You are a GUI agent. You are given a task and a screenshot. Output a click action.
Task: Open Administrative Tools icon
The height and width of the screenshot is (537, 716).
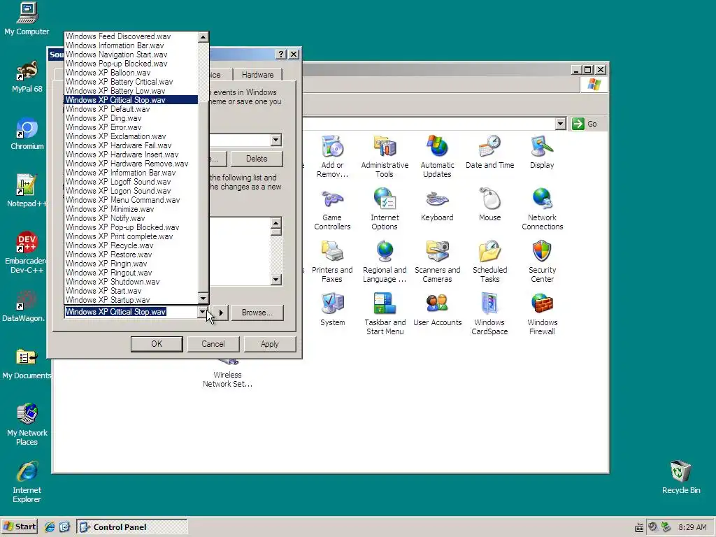385,156
